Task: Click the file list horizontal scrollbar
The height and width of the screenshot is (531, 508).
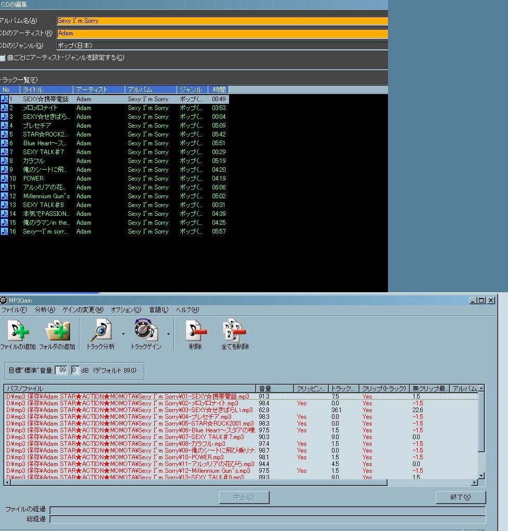Action: click(x=199, y=482)
